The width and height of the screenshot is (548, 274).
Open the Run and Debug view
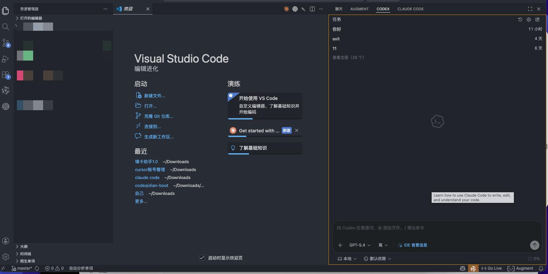coord(6,59)
